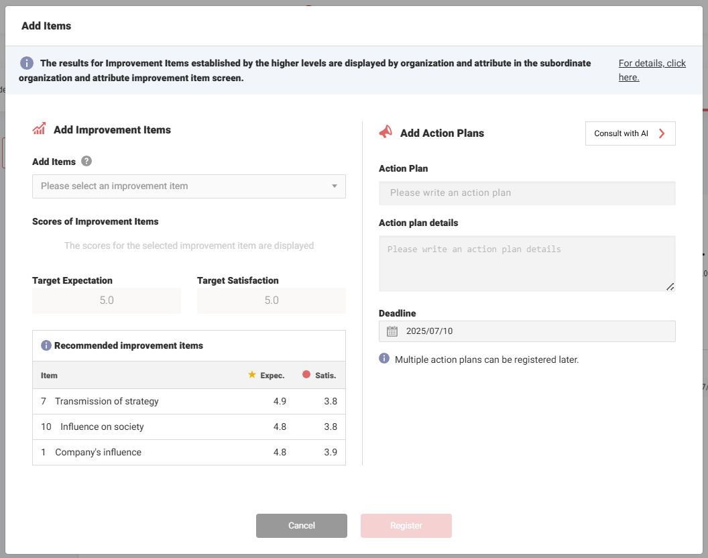The width and height of the screenshot is (708, 558).
Task: Select Influence on society recommended item
Action: pos(102,427)
